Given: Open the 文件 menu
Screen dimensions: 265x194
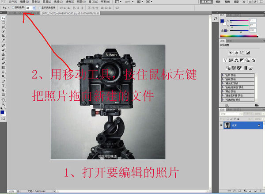Looking at the screenshot, I should point(12,2).
